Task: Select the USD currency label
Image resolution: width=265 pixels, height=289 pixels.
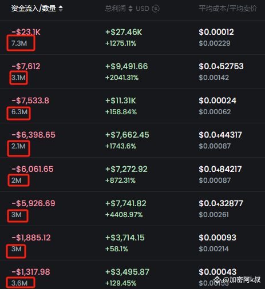Action: click(143, 9)
